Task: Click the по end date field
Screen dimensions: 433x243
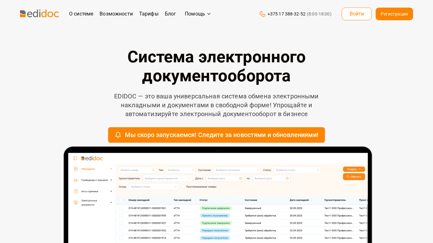Action: [271, 178]
